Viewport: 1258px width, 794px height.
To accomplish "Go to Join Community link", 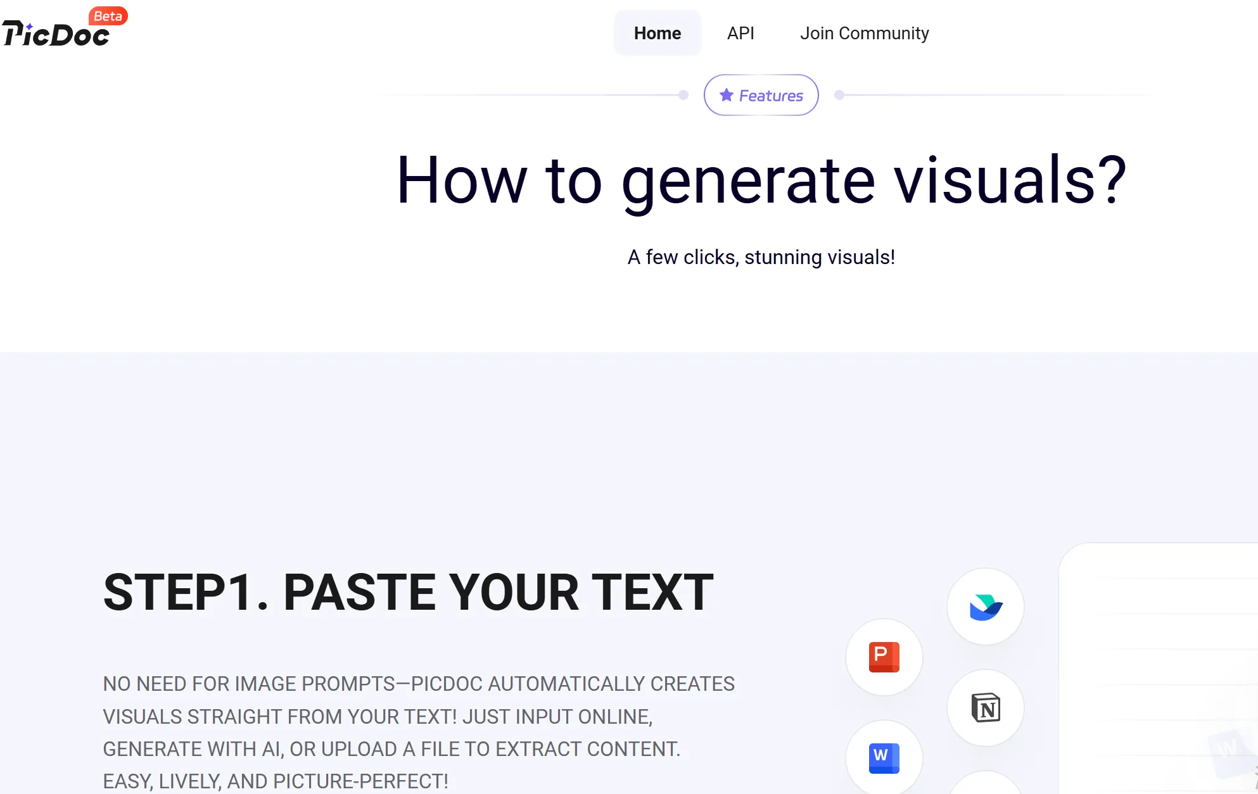I will (x=864, y=33).
